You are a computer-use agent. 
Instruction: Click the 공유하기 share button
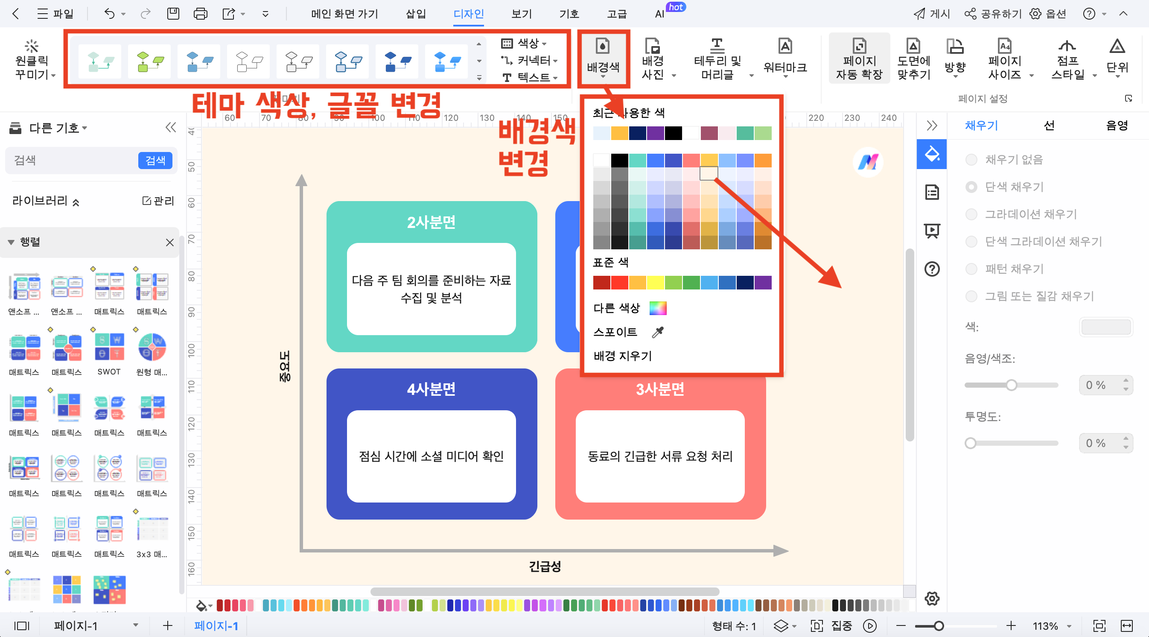point(993,14)
